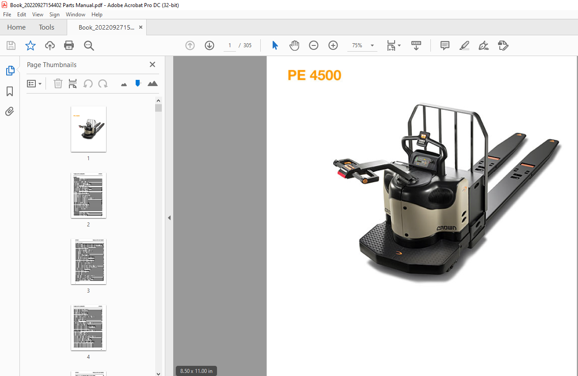Delete selected page with trash icon
The width and height of the screenshot is (578, 376).
(x=58, y=83)
